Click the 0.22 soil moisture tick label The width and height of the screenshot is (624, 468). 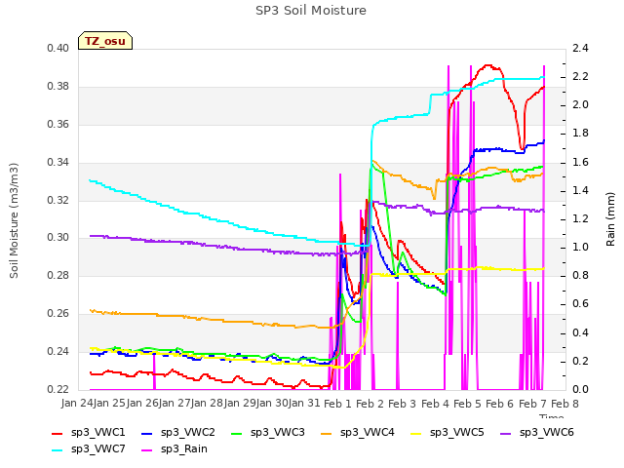[58, 389]
